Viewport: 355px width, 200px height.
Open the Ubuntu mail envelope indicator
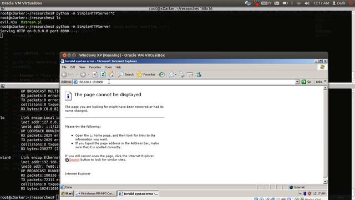277,3
